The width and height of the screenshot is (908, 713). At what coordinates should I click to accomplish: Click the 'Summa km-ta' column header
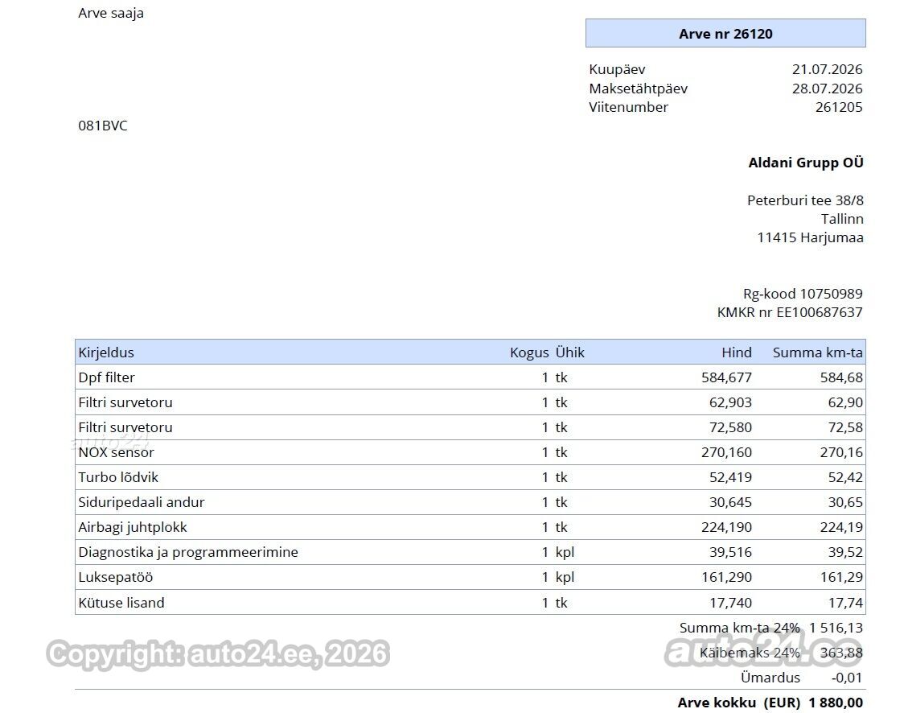coord(818,352)
